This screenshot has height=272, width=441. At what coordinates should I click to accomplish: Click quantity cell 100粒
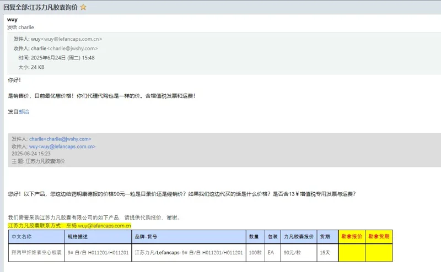pyautogui.click(x=255, y=252)
